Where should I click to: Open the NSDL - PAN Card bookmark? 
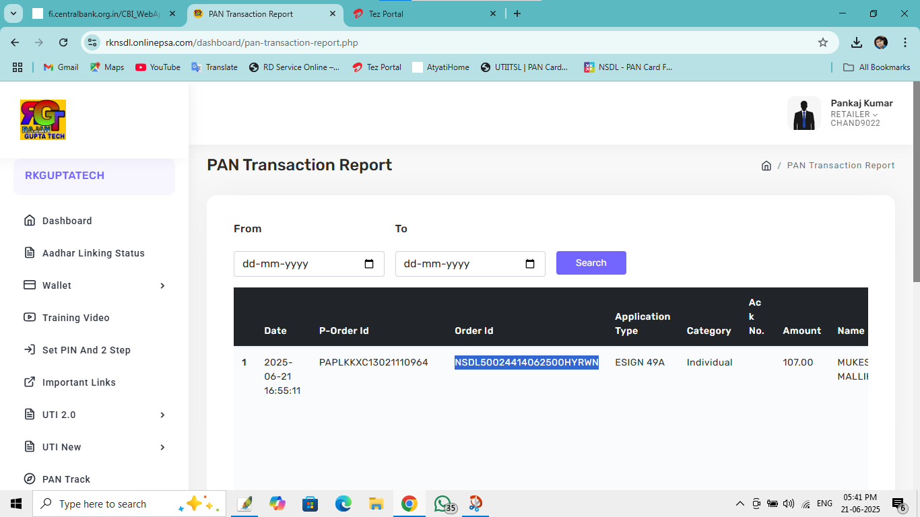[x=628, y=67]
